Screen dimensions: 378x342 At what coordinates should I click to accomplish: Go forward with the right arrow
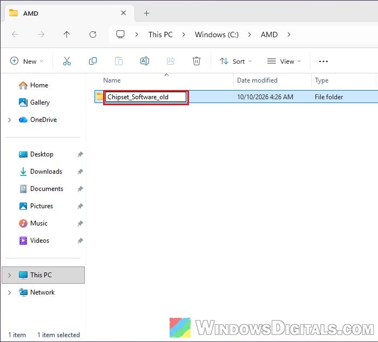[x=41, y=35]
